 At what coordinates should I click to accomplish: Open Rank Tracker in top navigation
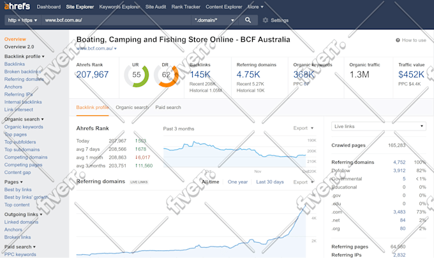[186, 6]
